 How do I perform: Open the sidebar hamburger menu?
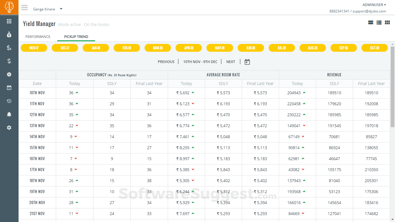pos(25,8)
